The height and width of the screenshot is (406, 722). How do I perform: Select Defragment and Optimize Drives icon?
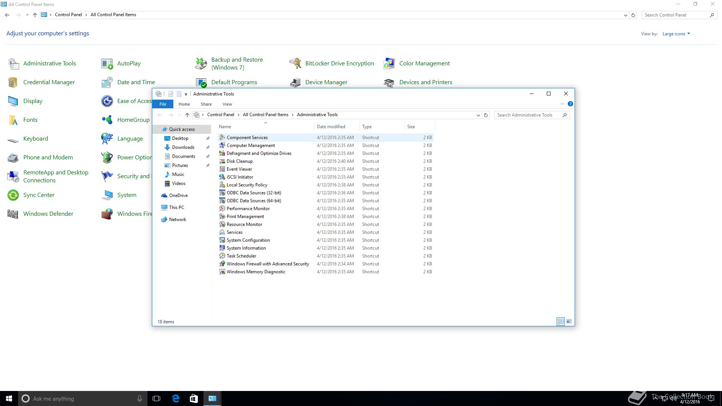(x=222, y=153)
